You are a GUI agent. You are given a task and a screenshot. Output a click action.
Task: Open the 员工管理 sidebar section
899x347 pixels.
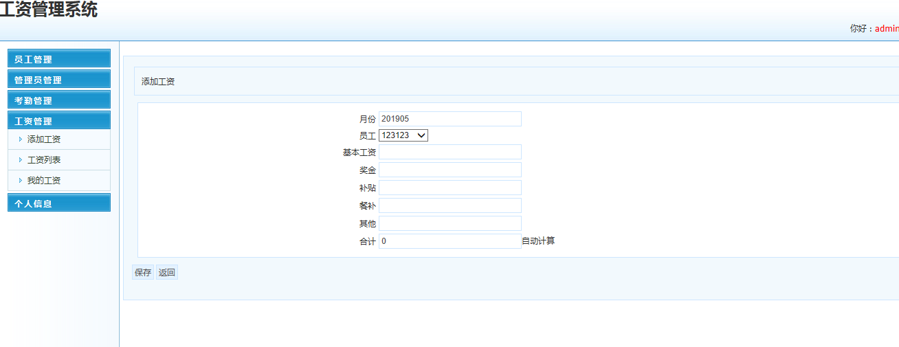pos(59,59)
